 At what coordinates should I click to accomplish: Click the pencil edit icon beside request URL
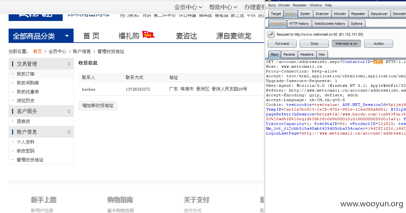coord(271,34)
